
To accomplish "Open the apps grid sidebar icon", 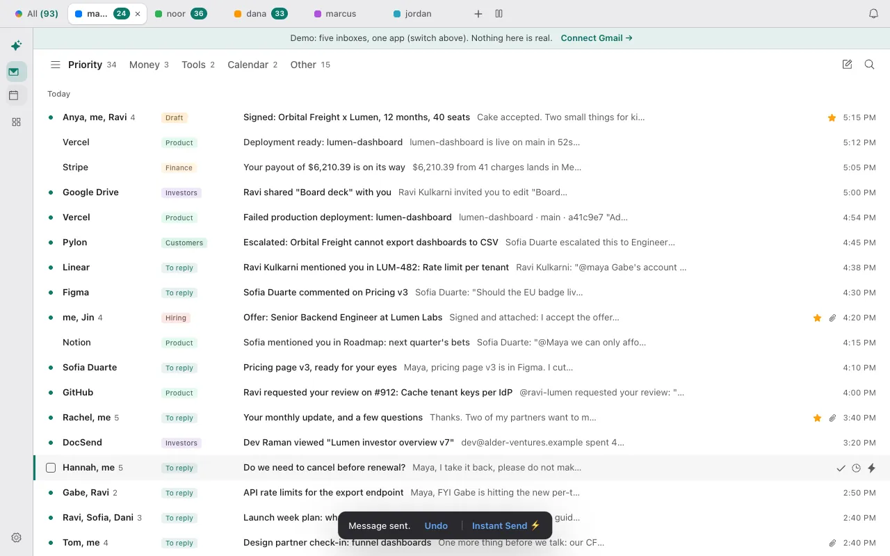I will point(16,122).
